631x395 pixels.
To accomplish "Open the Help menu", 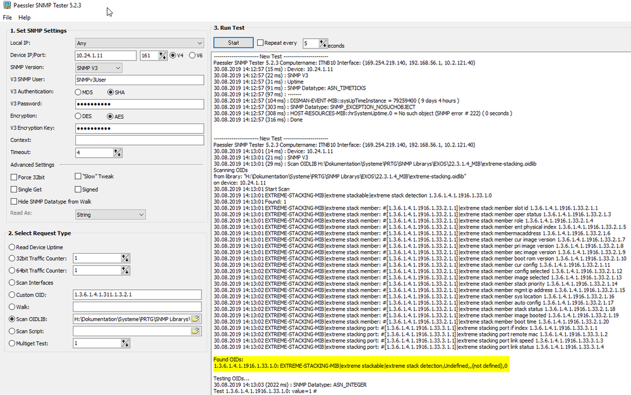I will tap(25, 17).
